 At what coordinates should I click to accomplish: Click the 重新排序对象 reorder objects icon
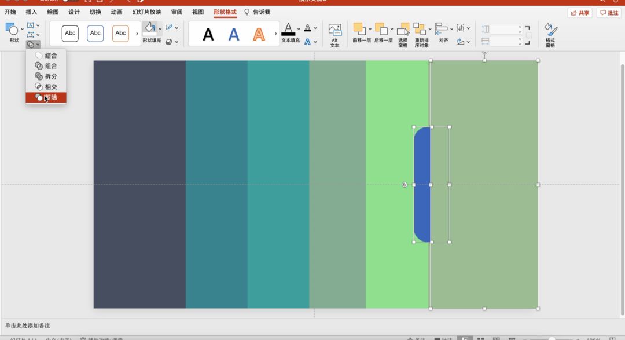pyautogui.click(x=420, y=29)
